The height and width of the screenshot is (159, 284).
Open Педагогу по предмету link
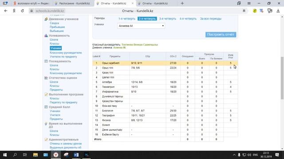tap(63, 102)
